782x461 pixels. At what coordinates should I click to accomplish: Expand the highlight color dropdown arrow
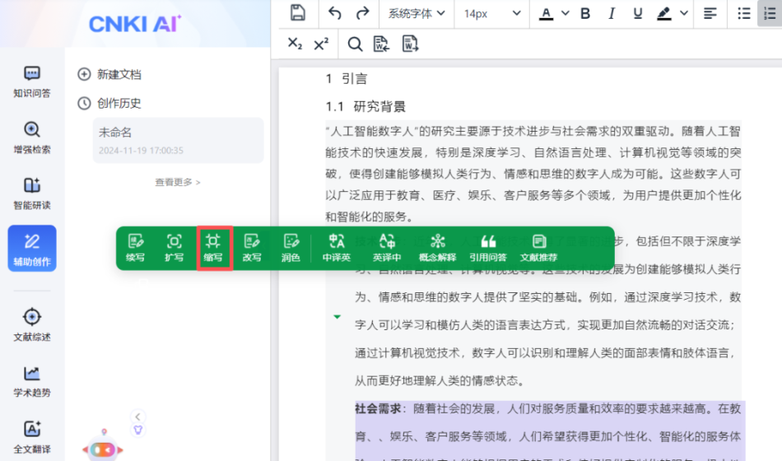click(683, 14)
